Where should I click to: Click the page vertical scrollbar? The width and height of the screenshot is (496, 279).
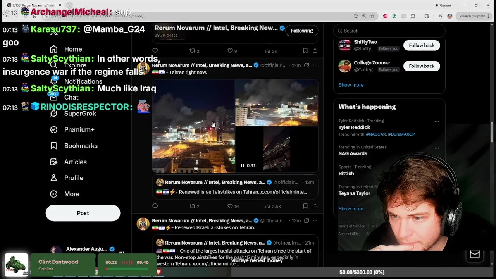click(493, 132)
